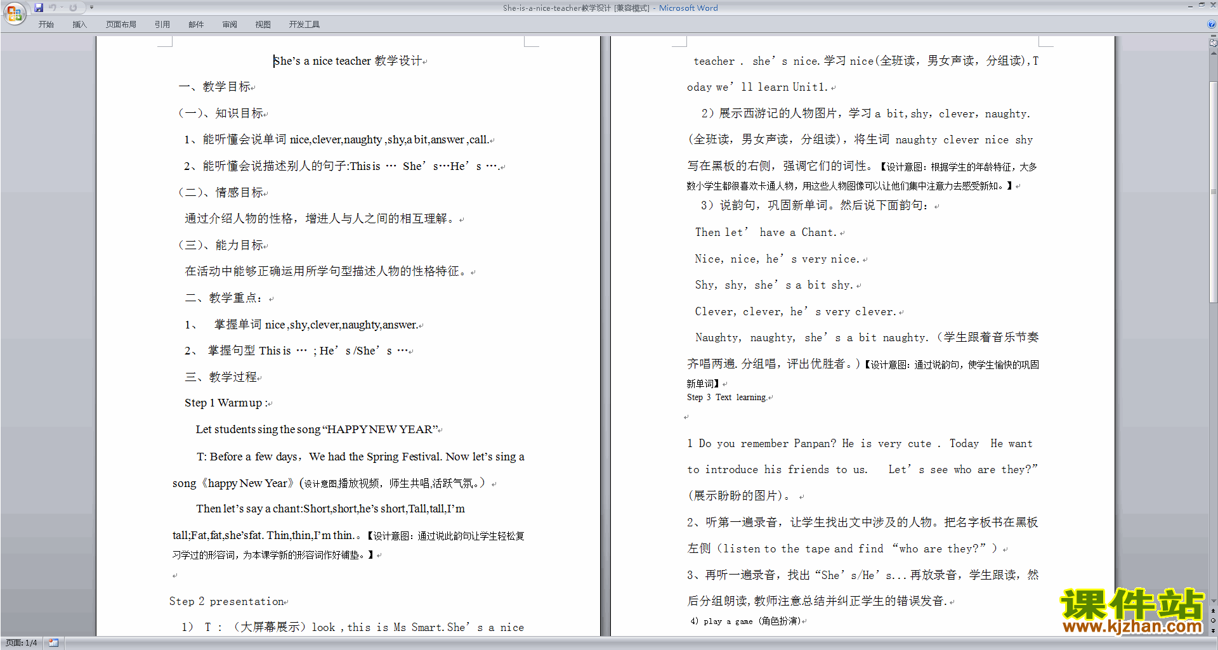Click the heading "(二)、情感目标"
The height and width of the screenshot is (650, 1218).
tap(221, 193)
